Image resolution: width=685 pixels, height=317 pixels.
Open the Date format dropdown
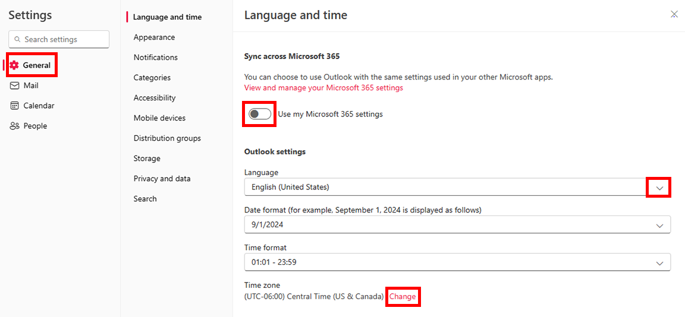pyautogui.click(x=659, y=225)
